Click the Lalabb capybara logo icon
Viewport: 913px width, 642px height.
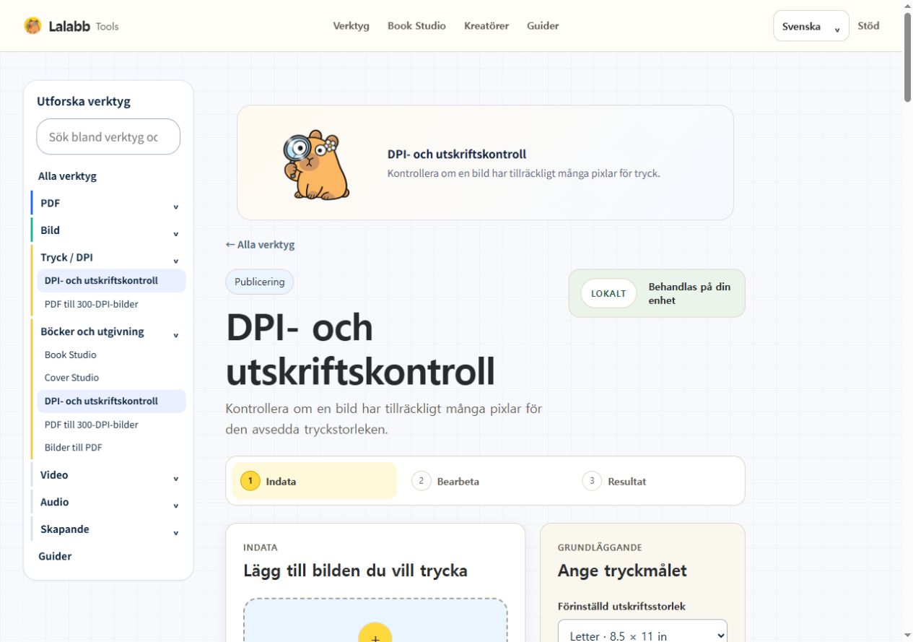[32, 26]
